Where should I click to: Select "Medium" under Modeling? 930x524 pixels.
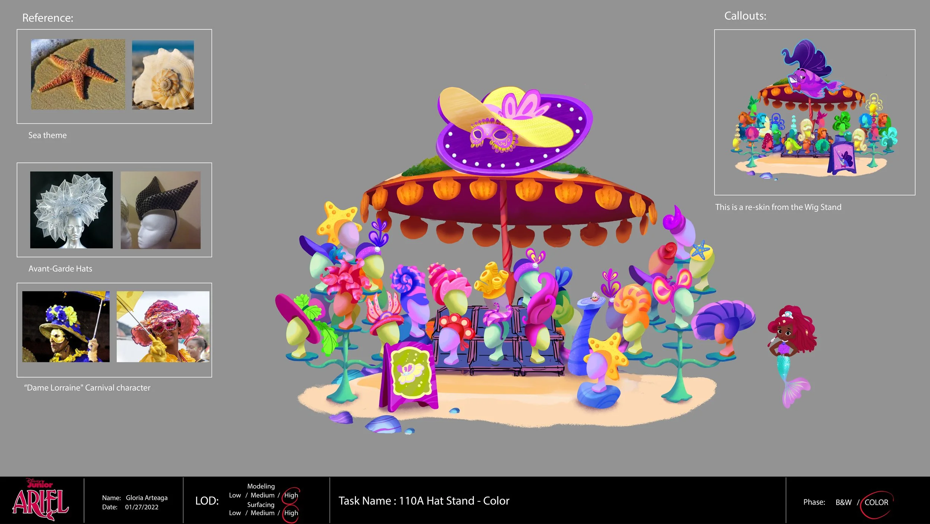[262, 495]
